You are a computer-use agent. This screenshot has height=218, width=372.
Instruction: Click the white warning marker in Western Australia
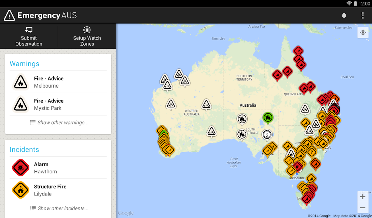click(x=205, y=105)
